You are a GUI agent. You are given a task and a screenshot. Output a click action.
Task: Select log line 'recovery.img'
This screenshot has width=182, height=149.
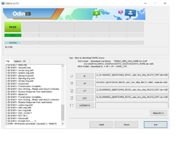(24, 68)
